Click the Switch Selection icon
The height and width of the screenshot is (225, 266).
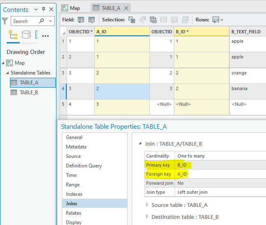click(153, 20)
